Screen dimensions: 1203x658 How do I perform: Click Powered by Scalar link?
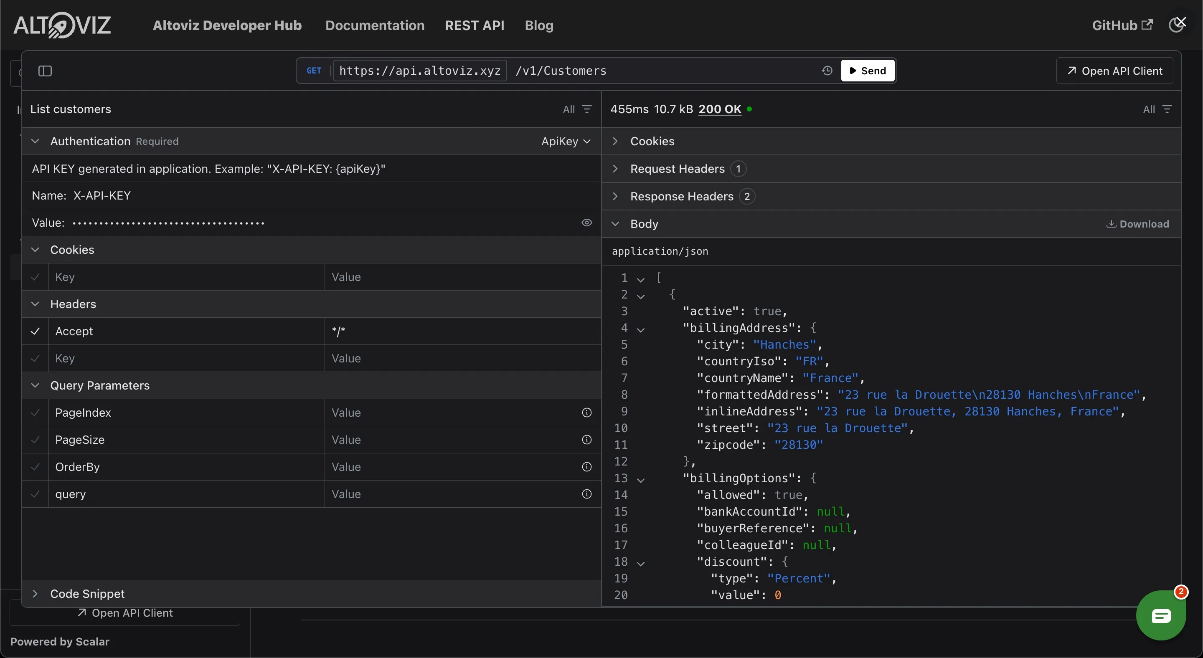[60, 642]
